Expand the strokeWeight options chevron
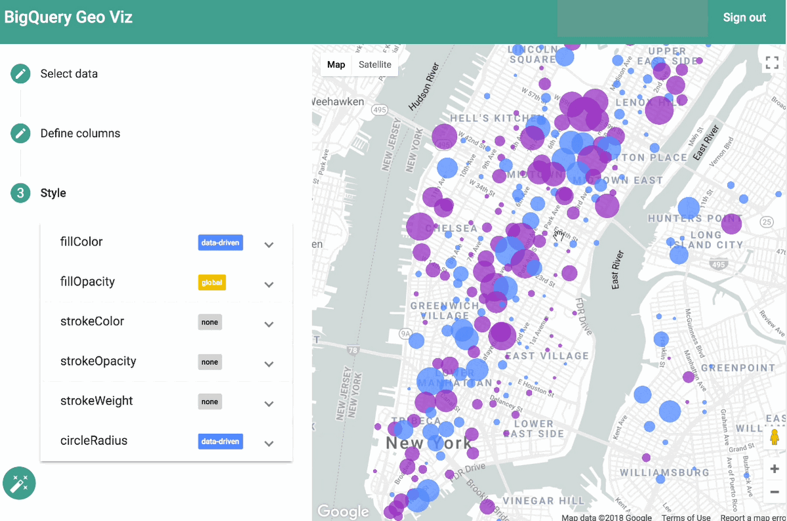Viewport: 787px width, 521px height. tap(269, 404)
